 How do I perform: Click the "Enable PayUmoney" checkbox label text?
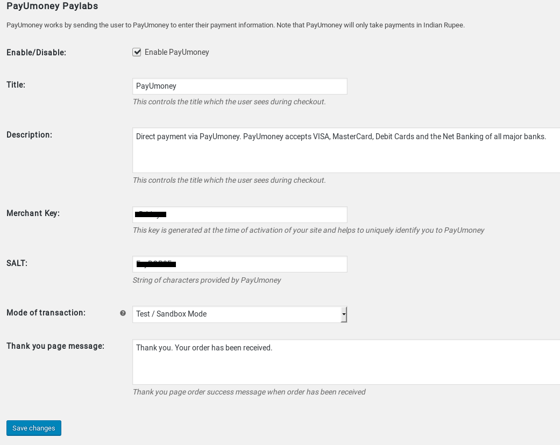click(176, 52)
